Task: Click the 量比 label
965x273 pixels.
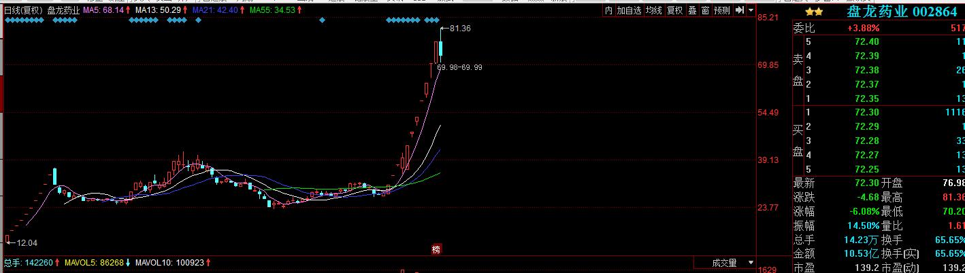Action: 892,225
